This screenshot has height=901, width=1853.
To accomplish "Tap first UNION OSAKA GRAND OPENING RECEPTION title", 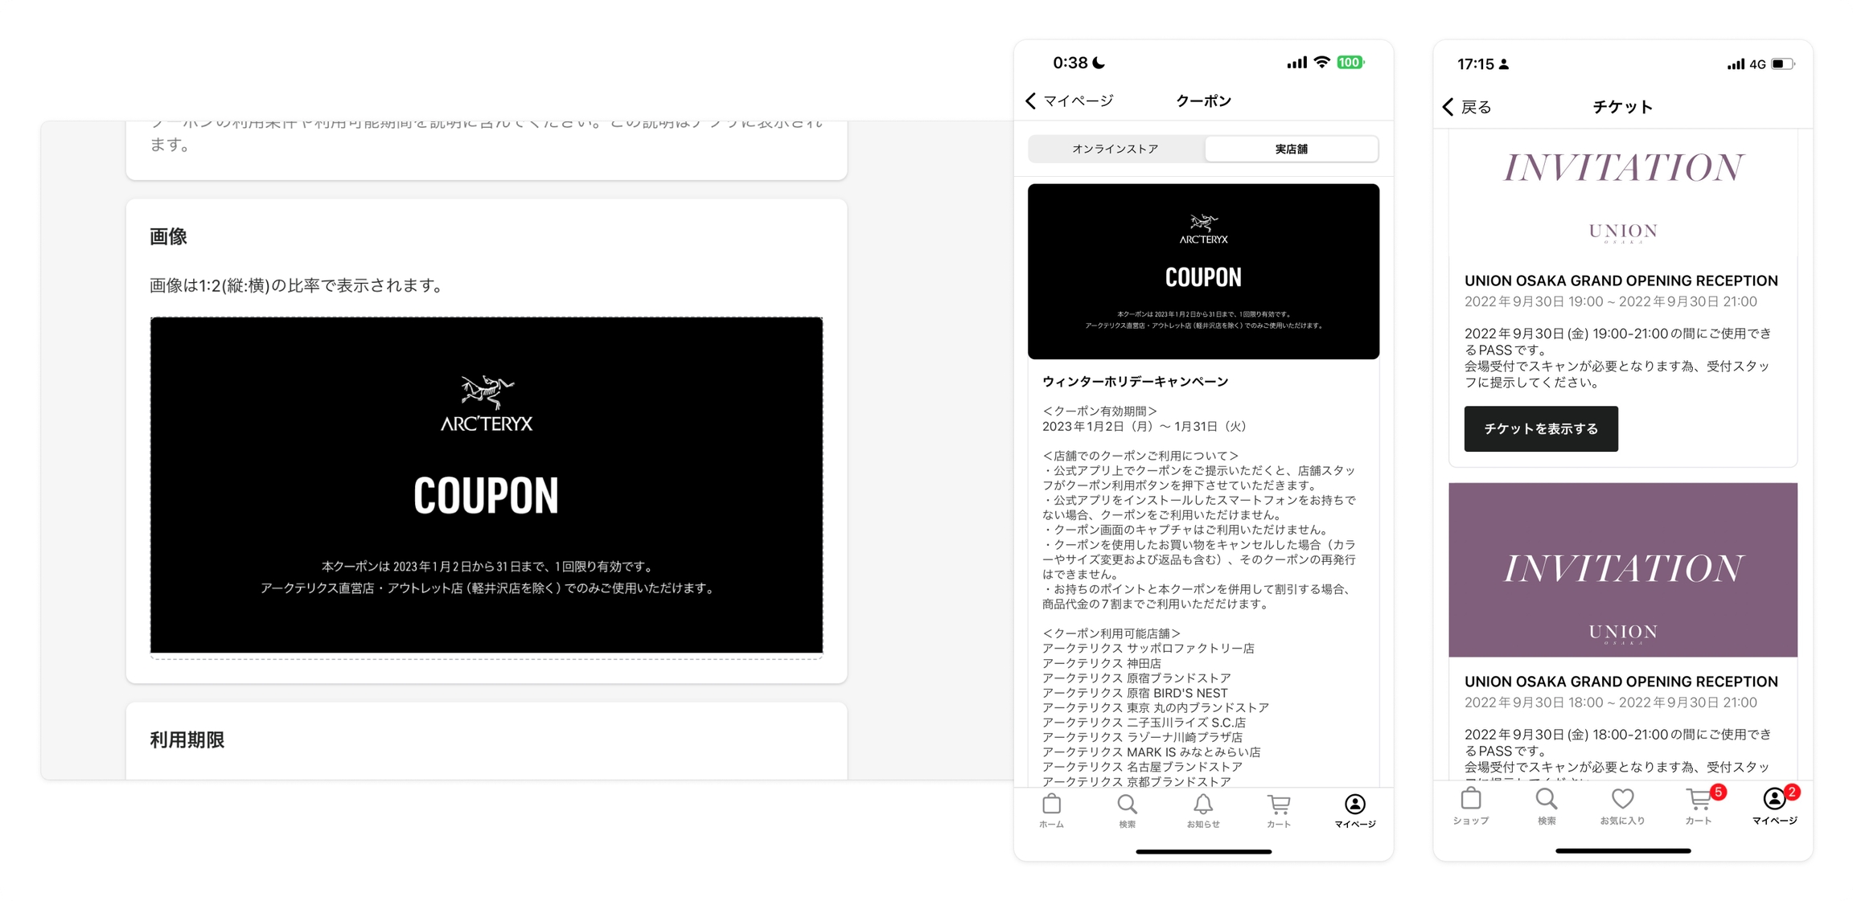I will pos(1621,281).
